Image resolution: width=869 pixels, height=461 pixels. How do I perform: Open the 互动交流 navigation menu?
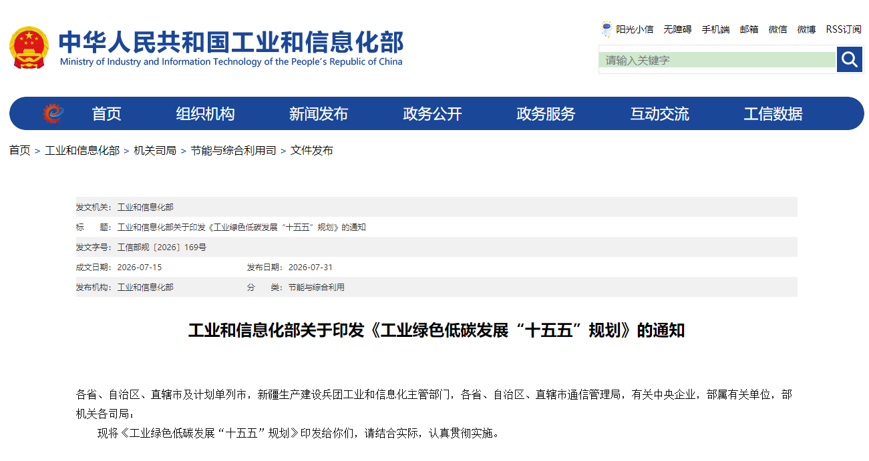click(x=659, y=114)
